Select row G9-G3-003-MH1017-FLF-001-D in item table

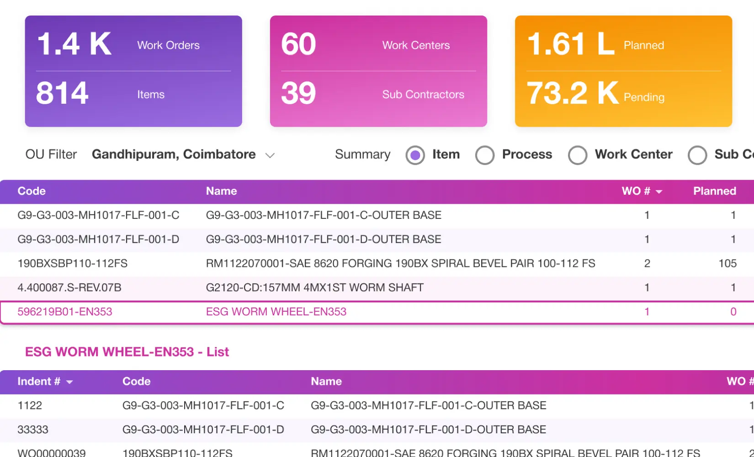[x=377, y=239]
